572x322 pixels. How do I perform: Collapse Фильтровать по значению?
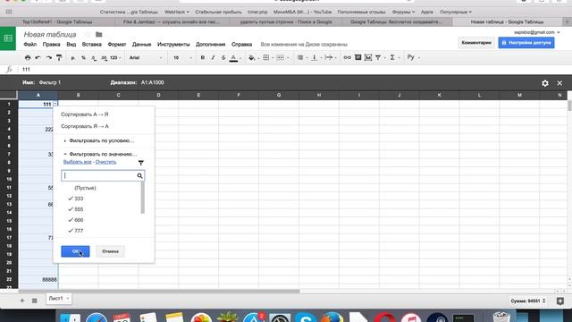pyautogui.click(x=100, y=154)
